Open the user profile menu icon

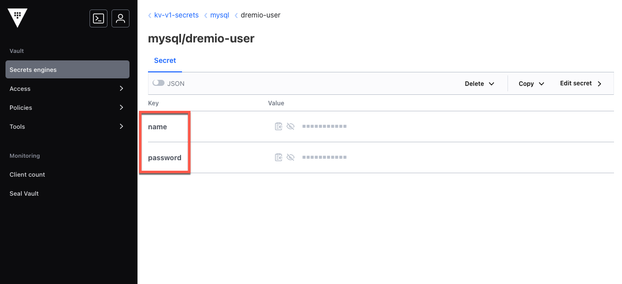point(120,18)
